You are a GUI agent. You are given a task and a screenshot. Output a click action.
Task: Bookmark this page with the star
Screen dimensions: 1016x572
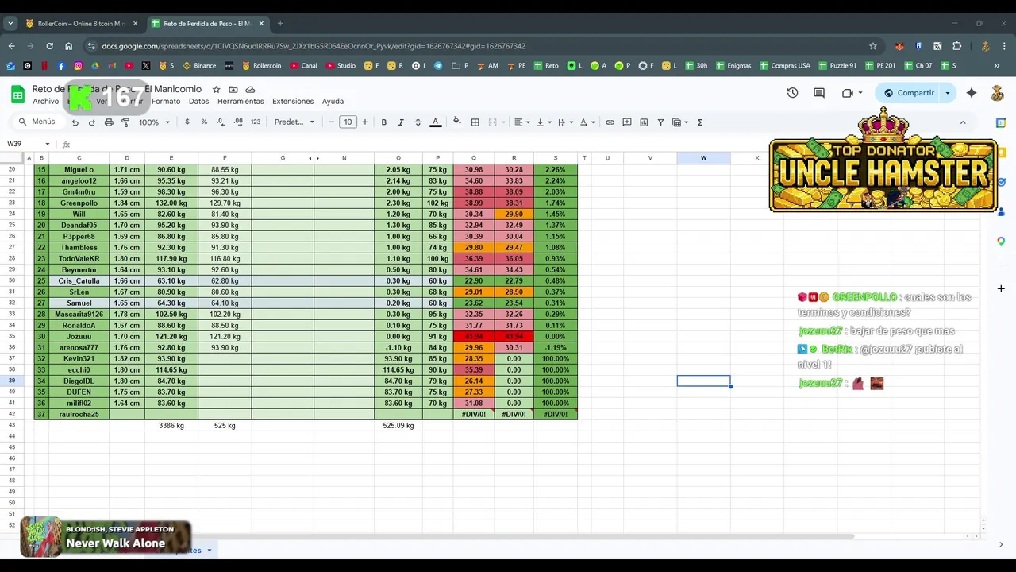873,46
